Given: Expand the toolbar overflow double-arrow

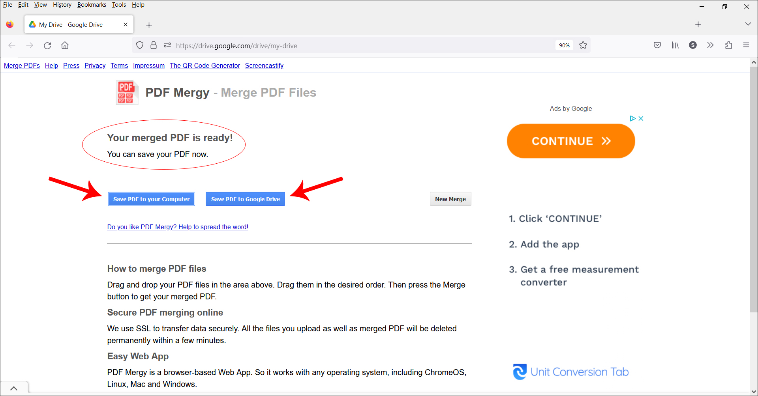Looking at the screenshot, I should (710, 45).
